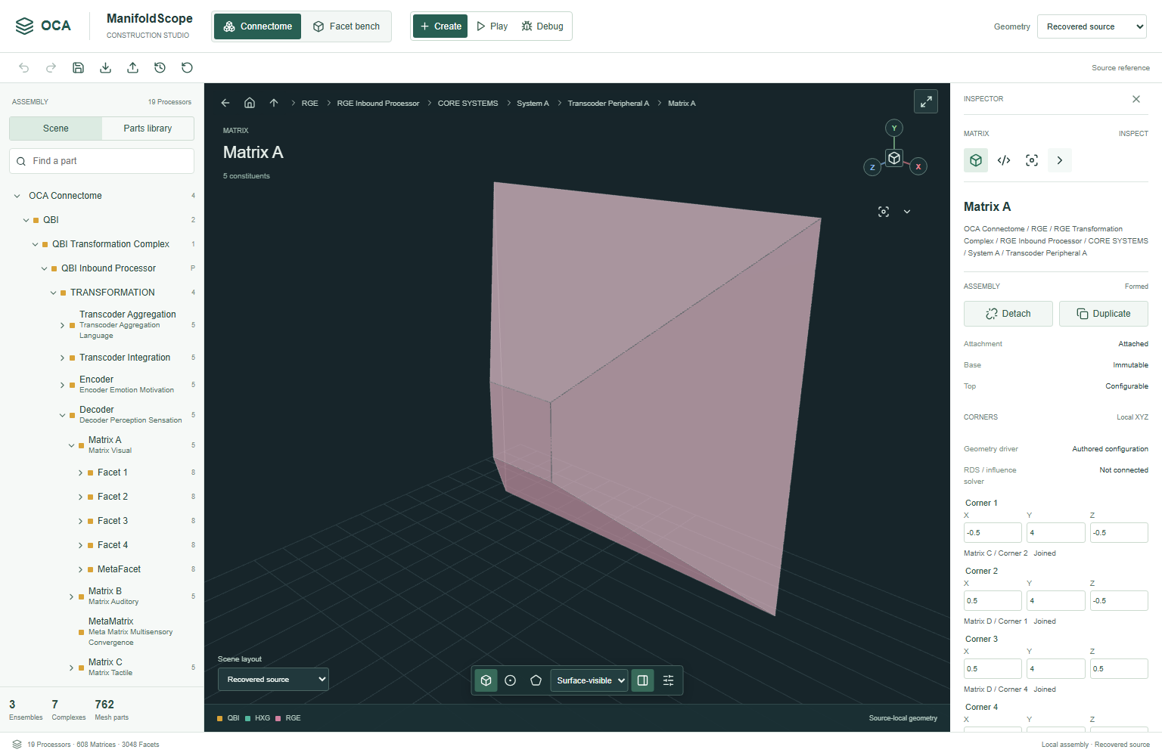The width and height of the screenshot is (1162, 756).
Task: Click the focus frame icon in the viewport
Action: click(x=884, y=212)
